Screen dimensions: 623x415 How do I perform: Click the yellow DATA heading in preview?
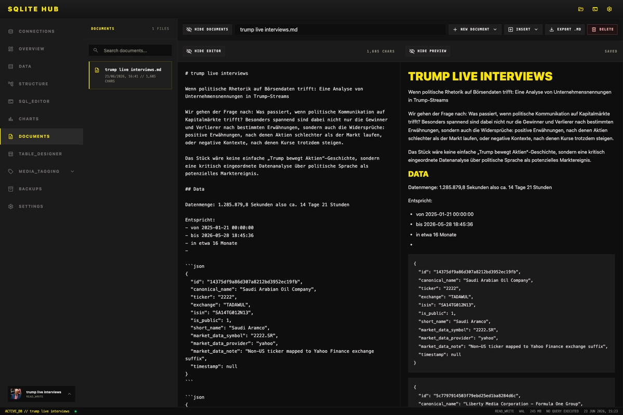[418, 174]
